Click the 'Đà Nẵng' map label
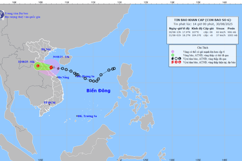 tap(64, 77)
